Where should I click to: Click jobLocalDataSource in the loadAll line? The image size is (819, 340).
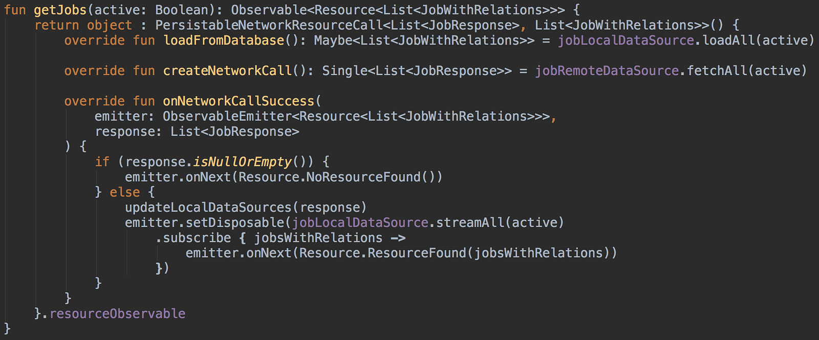(x=626, y=40)
